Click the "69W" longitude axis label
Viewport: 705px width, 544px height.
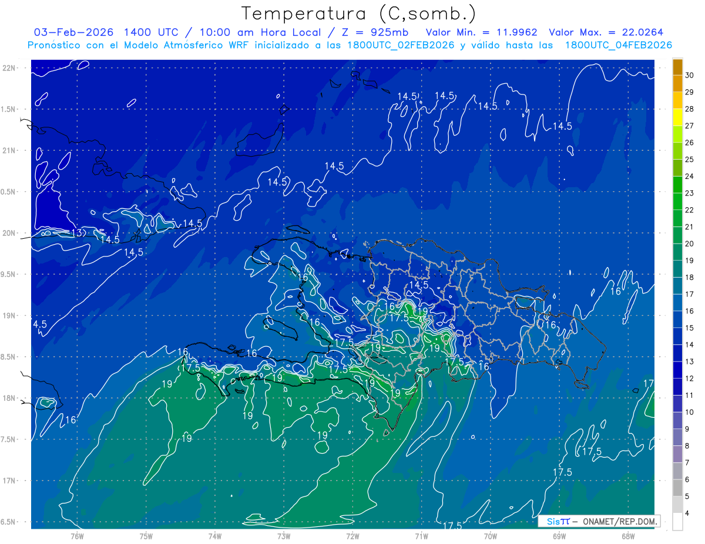click(559, 536)
